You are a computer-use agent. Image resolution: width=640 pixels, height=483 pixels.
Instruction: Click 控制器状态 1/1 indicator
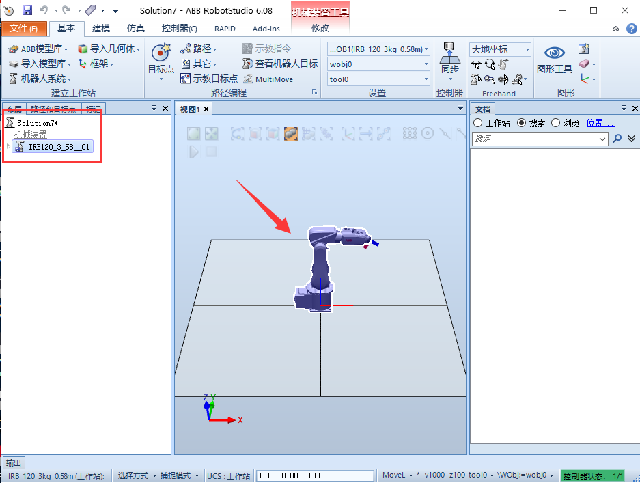coord(593,475)
